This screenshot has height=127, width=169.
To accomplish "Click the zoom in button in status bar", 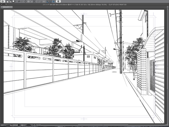I will click(x=16, y=125).
